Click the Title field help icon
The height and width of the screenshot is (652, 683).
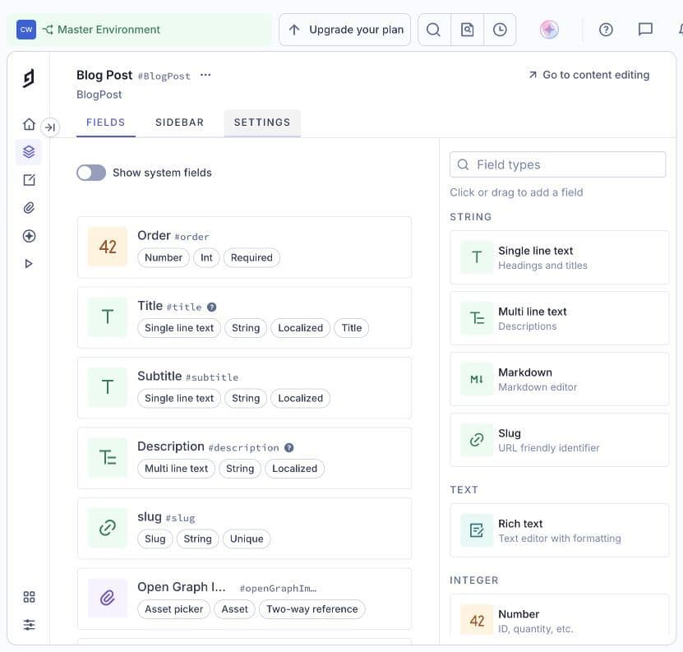212,307
